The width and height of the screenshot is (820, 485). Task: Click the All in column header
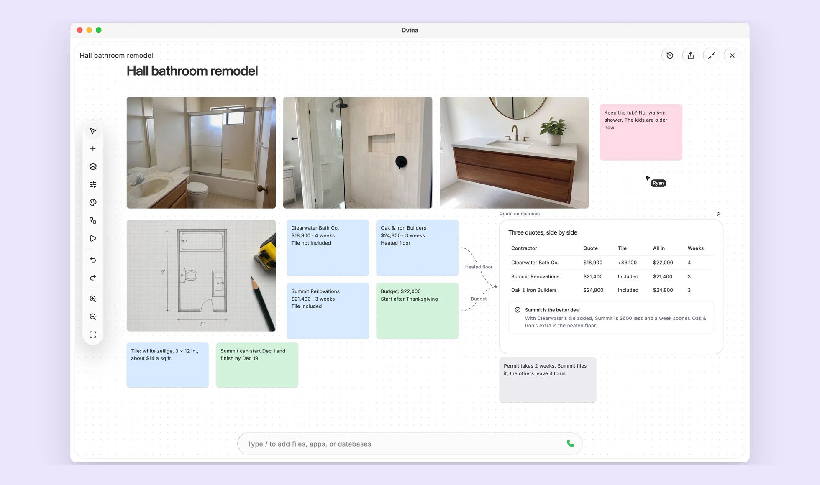(x=659, y=248)
